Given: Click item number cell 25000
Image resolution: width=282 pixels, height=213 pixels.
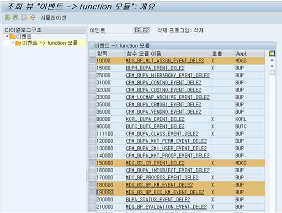Looking at the screenshot, I should tap(110, 76).
